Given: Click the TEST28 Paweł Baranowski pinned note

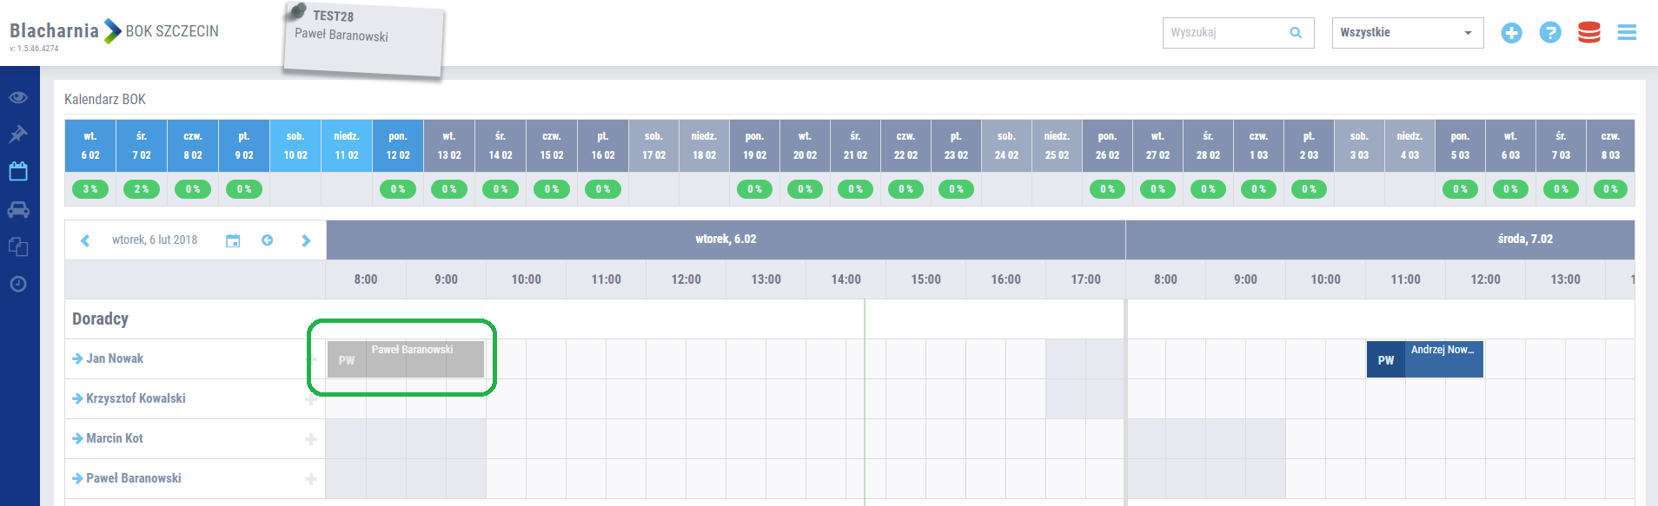Looking at the screenshot, I should pos(363,39).
